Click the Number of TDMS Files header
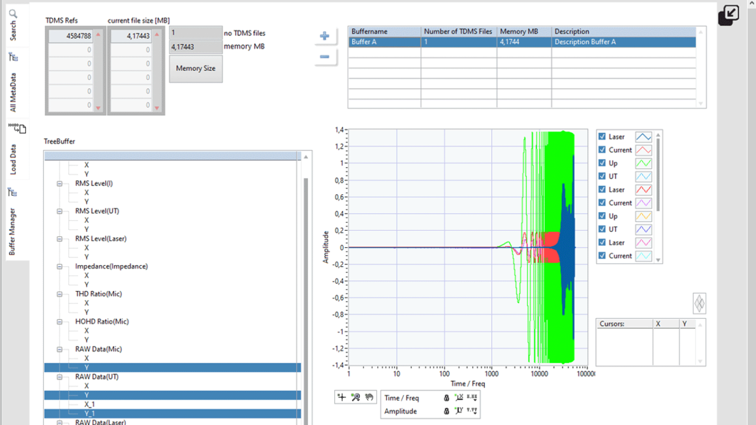This screenshot has width=756, height=425. coord(459,31)
